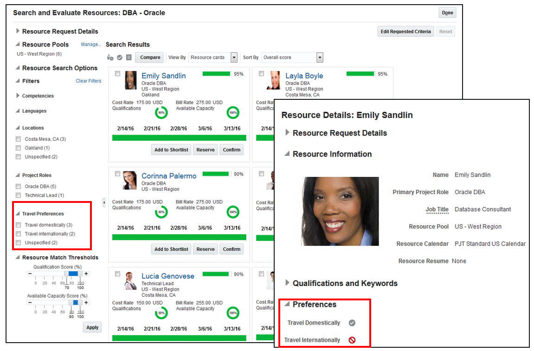Click the Qualification Score slider's 70 handle
534x351 pixels.
[x=67, y=274]
